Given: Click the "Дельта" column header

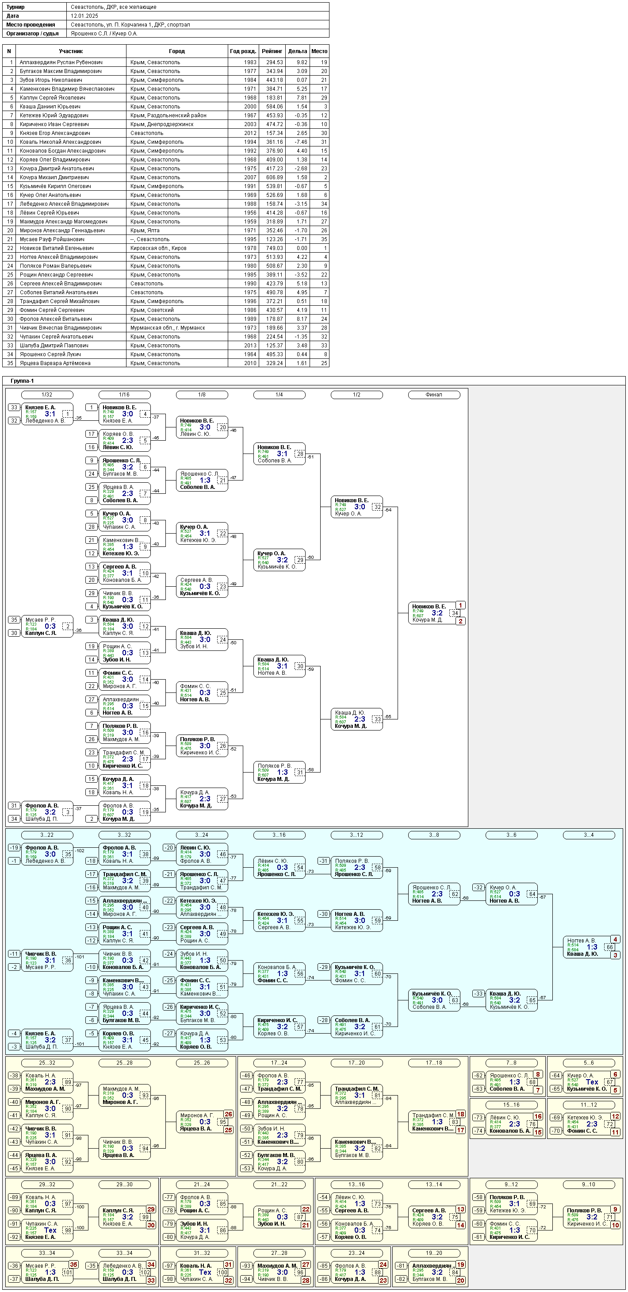Looking at the screenshot, I should pos(297,51).
